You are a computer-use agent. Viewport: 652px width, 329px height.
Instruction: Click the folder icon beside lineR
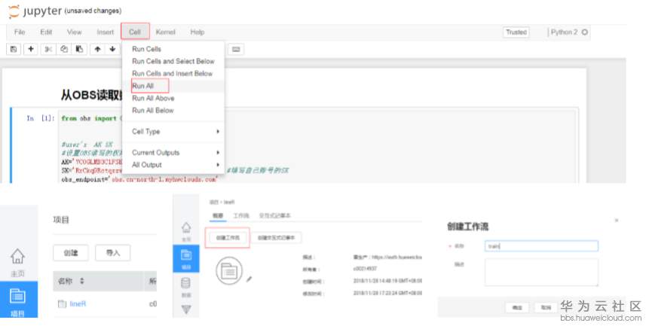[62, 304]
